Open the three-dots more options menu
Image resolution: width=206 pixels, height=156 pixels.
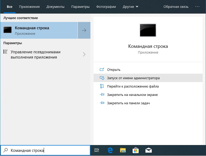point(199,7)
